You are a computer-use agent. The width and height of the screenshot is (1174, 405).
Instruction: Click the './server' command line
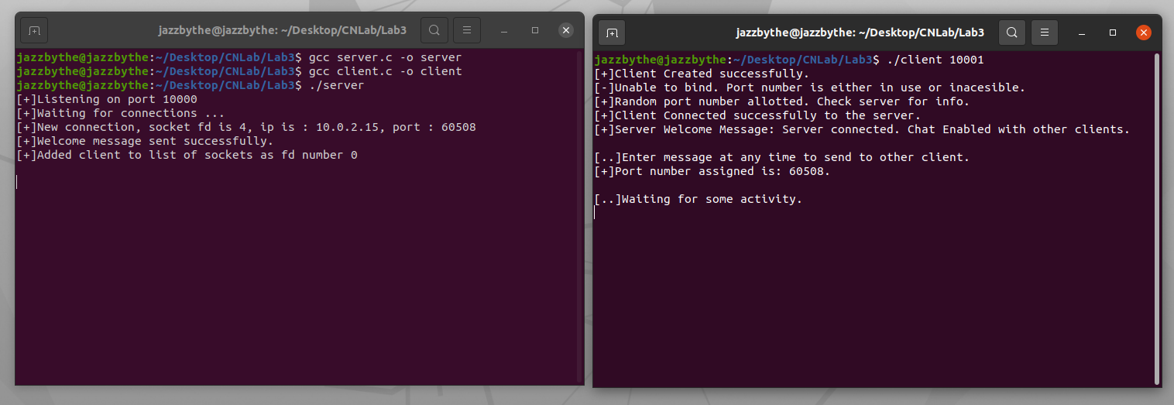pyautogui.click(x=190, y=85)
